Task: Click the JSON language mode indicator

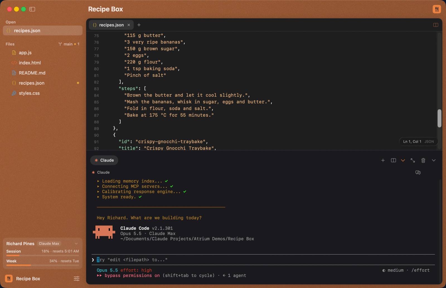Action: (x=429, y=142)
